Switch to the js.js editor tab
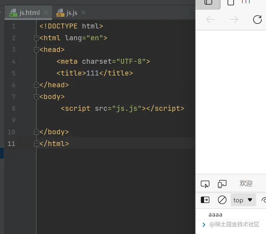The width and height of the screenshot is (266, 234). click(x=71, y=13)
